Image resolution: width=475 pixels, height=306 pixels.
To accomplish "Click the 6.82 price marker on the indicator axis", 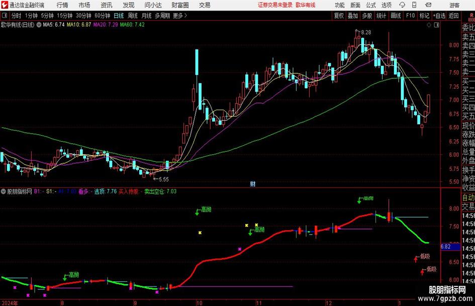I will (450, 247).
